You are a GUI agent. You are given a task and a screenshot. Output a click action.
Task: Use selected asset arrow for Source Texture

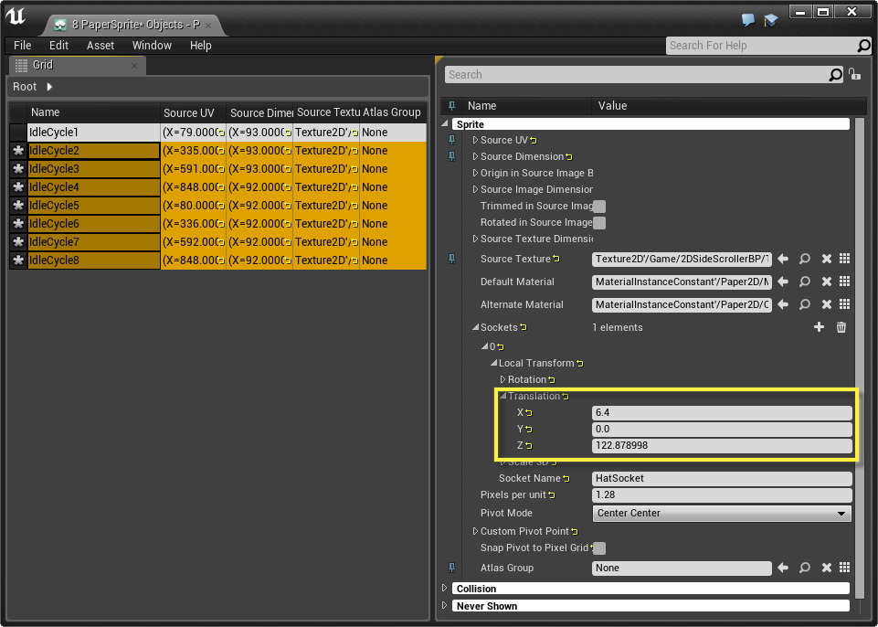[783, 259]
